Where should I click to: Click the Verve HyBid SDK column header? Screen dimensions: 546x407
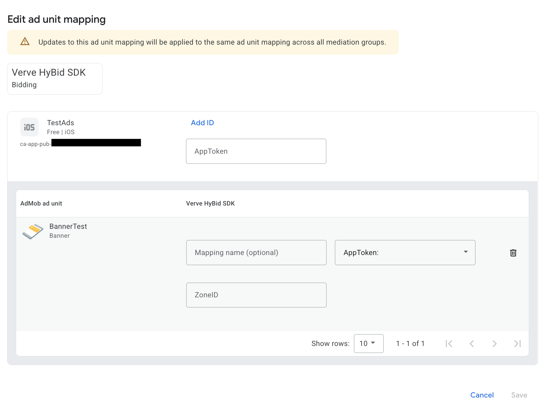(x=210, y=203)
